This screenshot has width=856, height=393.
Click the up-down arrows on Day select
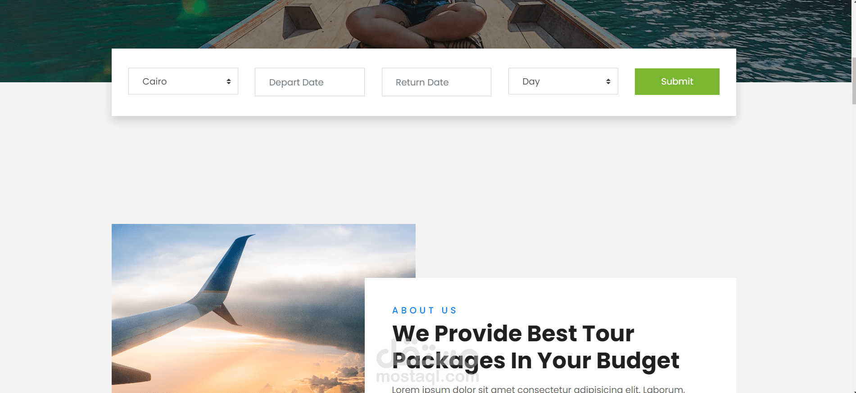pos(608,81)
